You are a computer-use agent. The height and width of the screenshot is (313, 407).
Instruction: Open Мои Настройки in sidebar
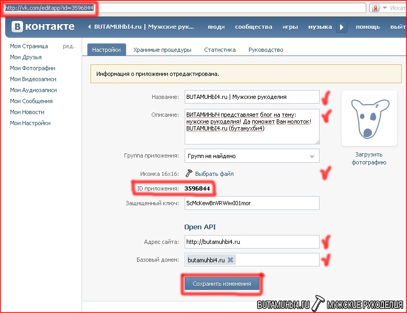click(30, 123)
